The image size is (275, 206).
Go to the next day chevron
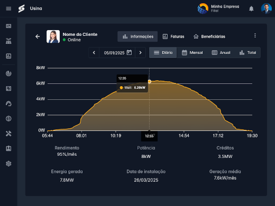pyautogui.click(x=140, y=52)
